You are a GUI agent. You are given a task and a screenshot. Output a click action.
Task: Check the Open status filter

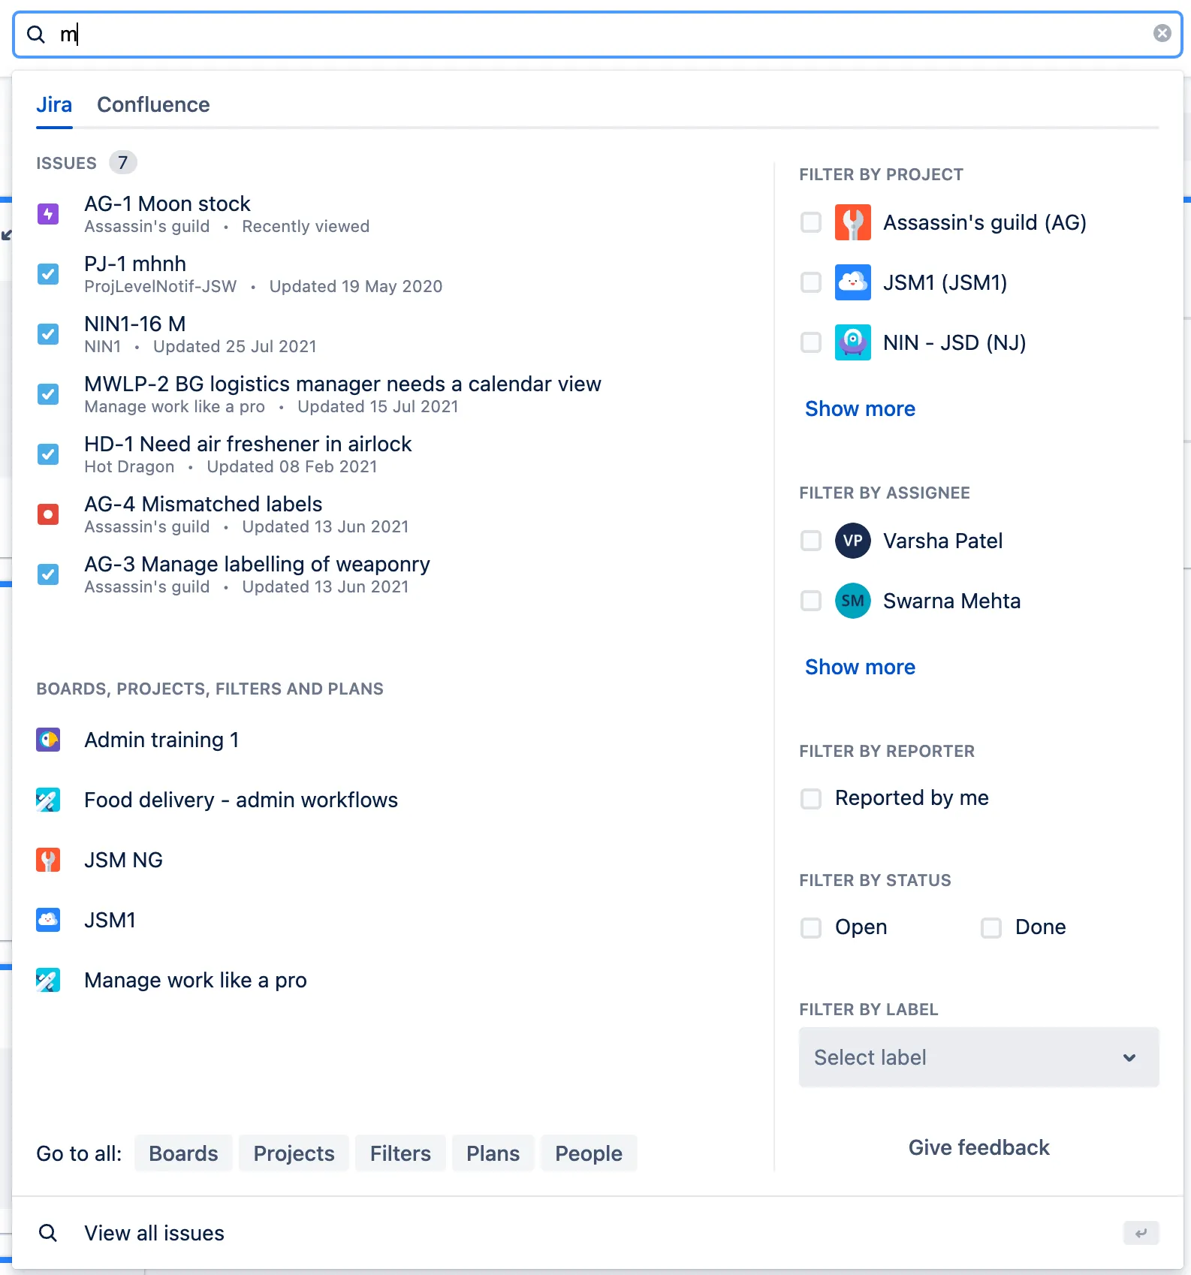click(x=811, y=927)
